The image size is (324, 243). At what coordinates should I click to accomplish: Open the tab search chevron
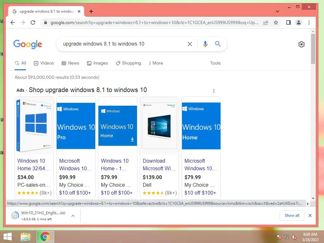[x=277, y=11]
